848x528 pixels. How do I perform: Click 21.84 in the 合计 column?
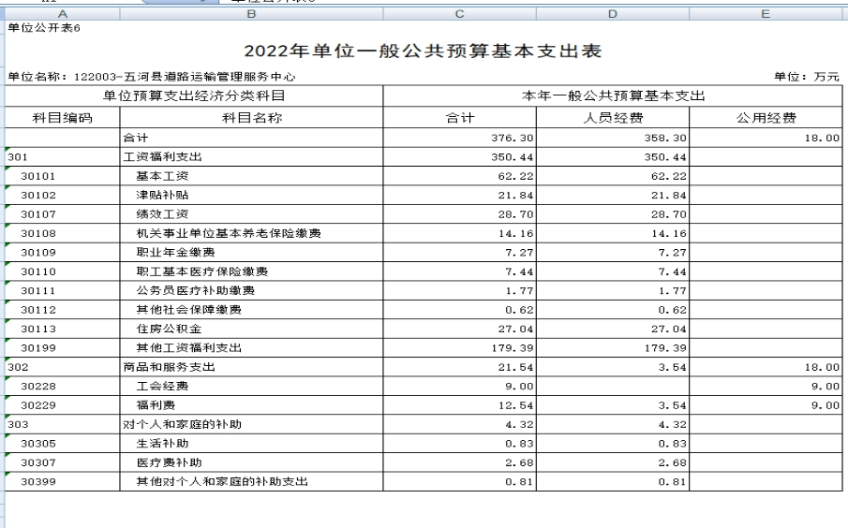[460, 195]
